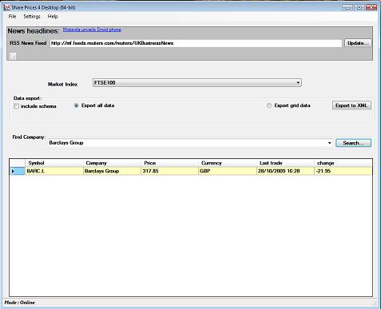Viewport: 381px width, 309px height.
Task: Click the change column header
Action: [x=343, y=163]
